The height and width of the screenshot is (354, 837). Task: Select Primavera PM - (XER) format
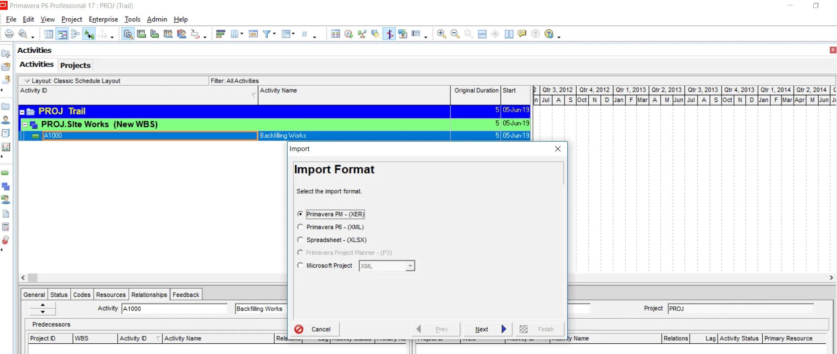click(331, 214)
